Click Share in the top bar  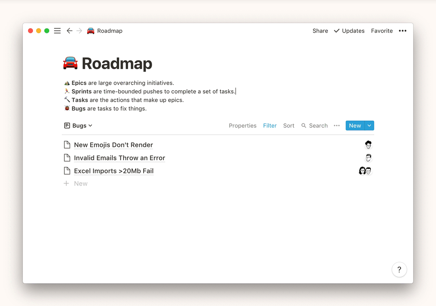click(x=320, y=31)
